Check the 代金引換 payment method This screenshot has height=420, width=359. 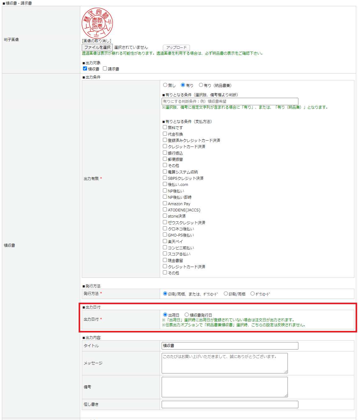tap(165, 134)
